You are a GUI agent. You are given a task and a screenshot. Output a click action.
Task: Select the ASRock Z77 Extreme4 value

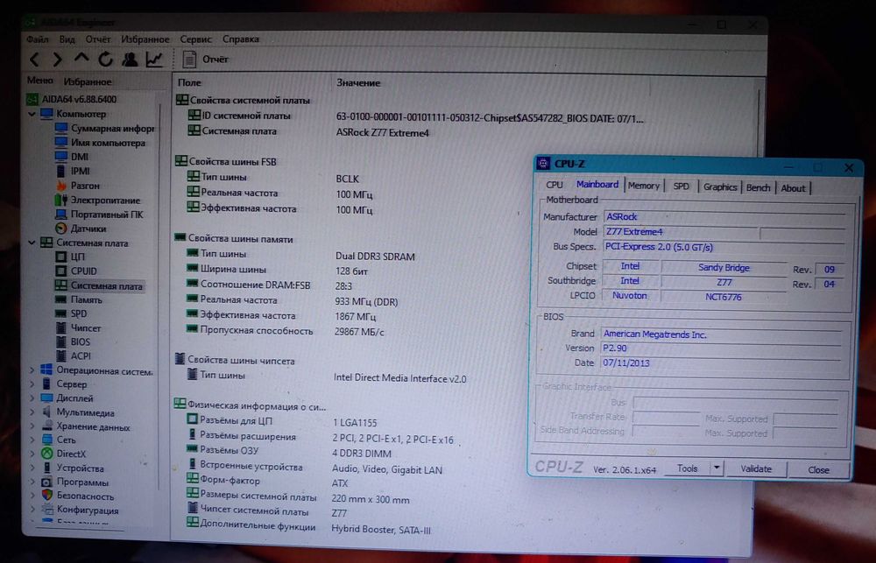(x=382, y=133)
